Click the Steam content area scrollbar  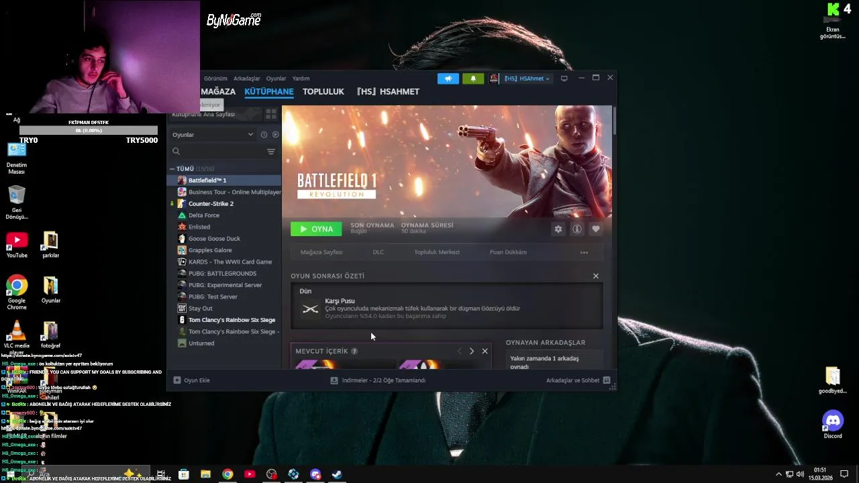[614, 119]
